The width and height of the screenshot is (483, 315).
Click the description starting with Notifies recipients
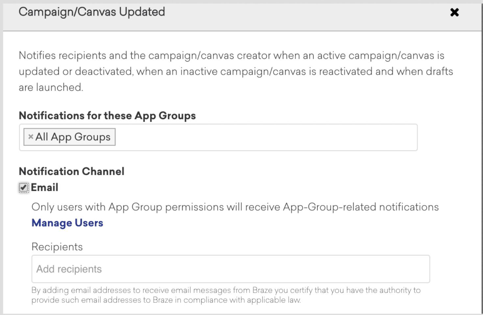231,55
